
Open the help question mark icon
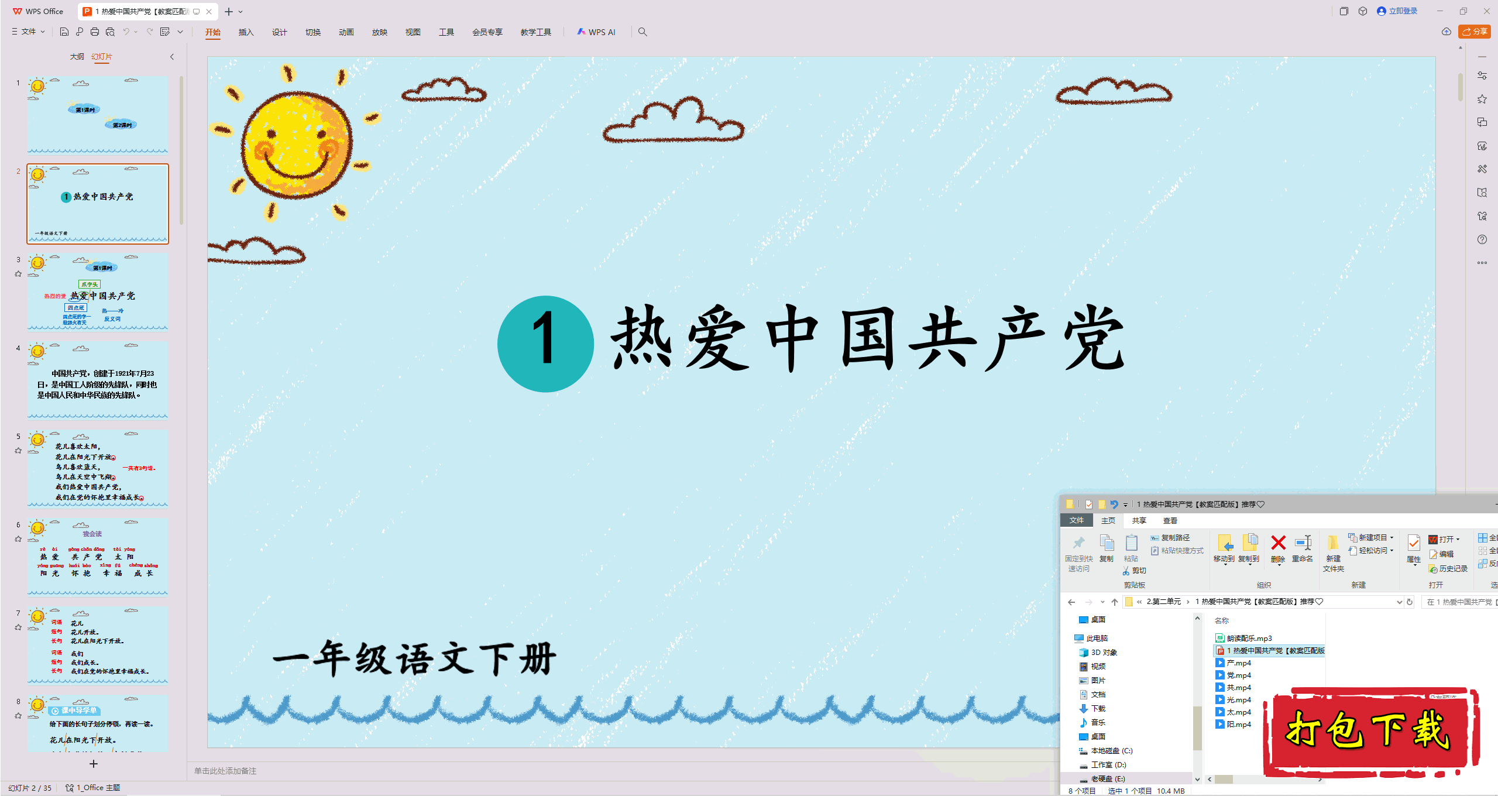click(1482, 239)
